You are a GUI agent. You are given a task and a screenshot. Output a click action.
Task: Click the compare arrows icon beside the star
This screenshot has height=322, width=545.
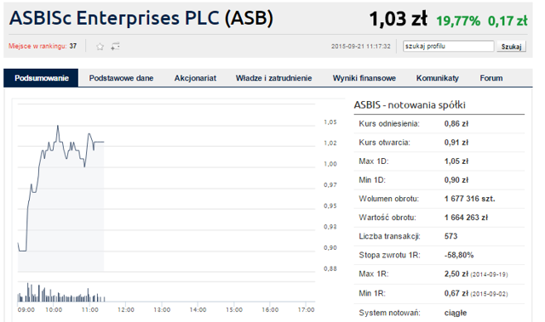(x=116, y=47)
